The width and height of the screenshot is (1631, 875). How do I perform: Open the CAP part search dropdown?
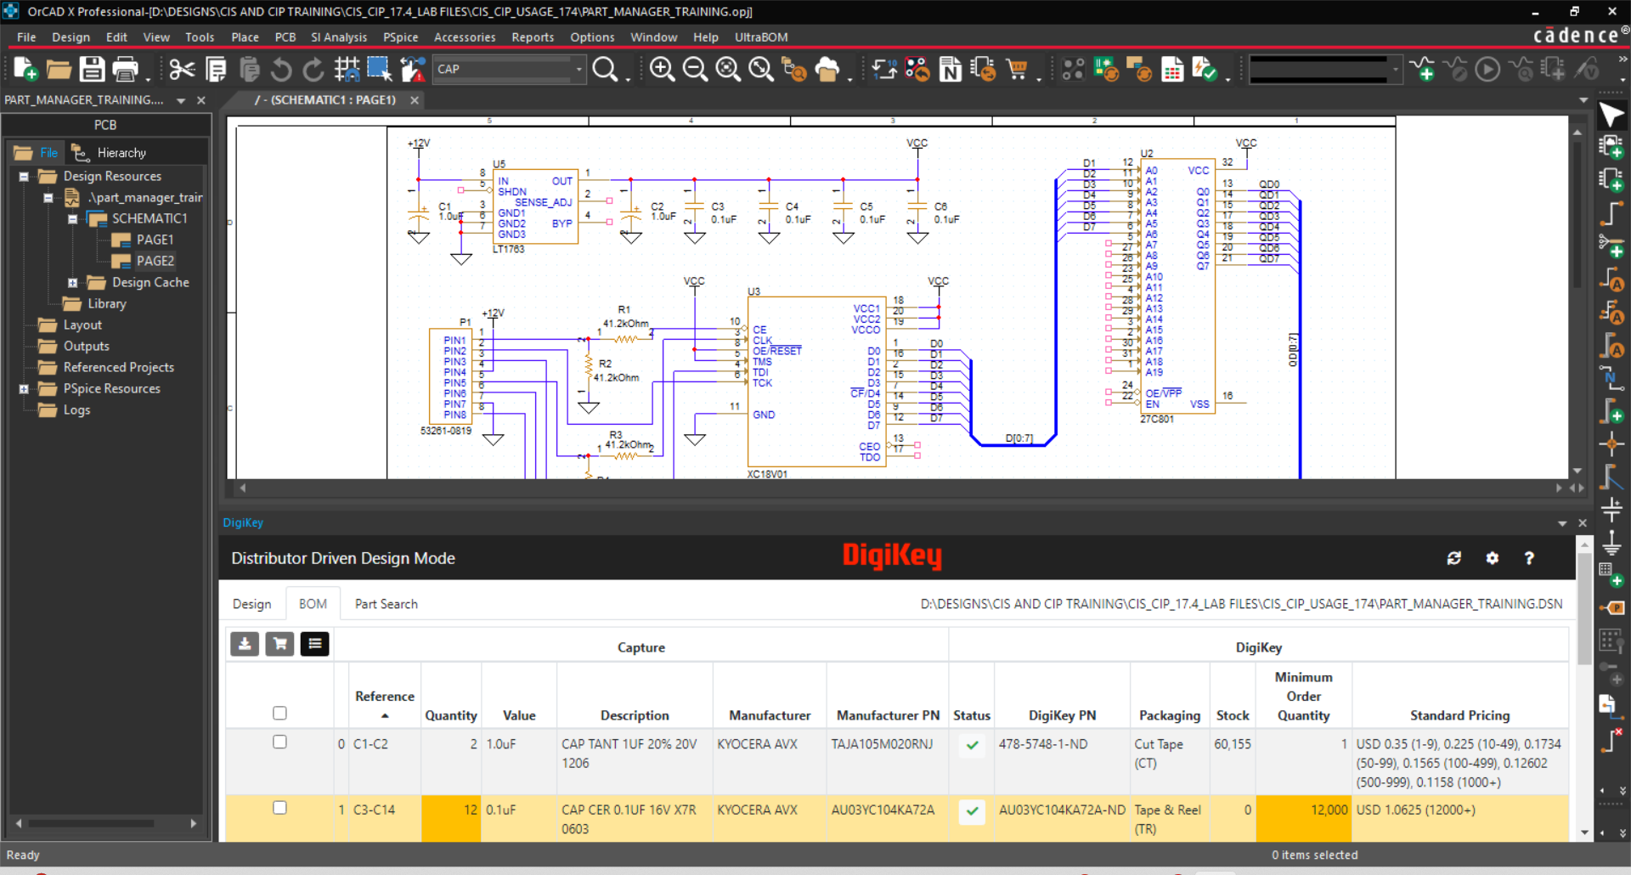pyautogui.click(x=579, y=69)
